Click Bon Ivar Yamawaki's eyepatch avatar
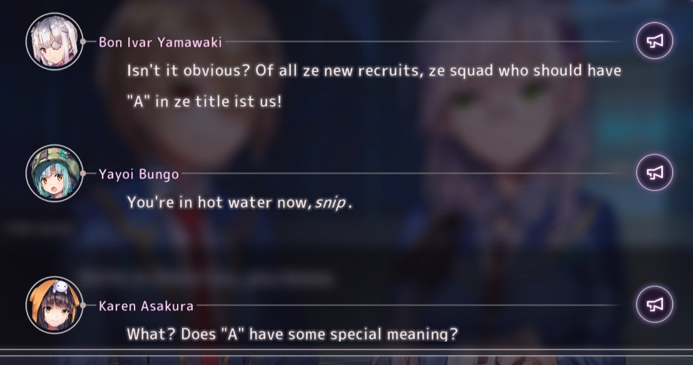 (x=54, y=41)
